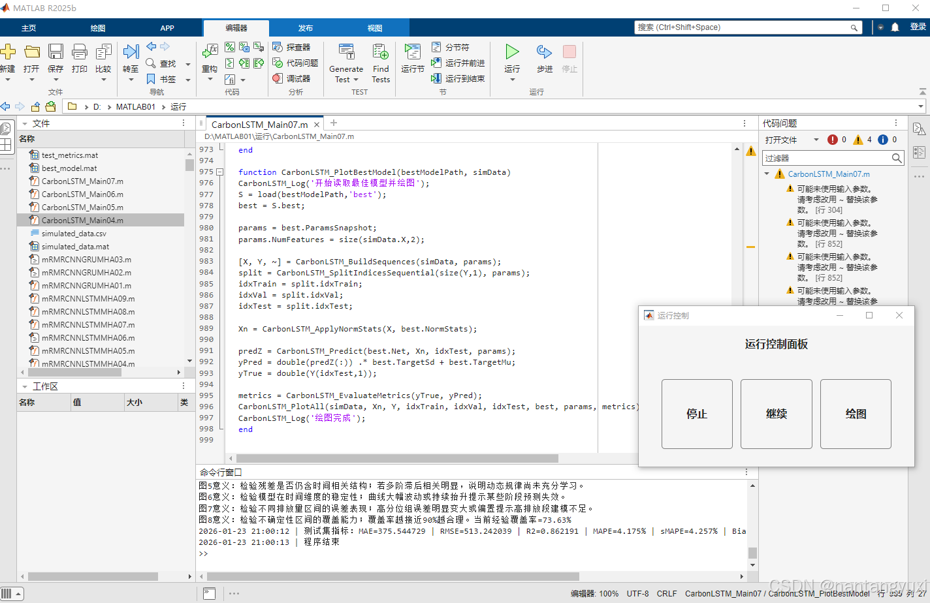Run the script with green Run arrow
930x603 pixels.
pos(512,52)
